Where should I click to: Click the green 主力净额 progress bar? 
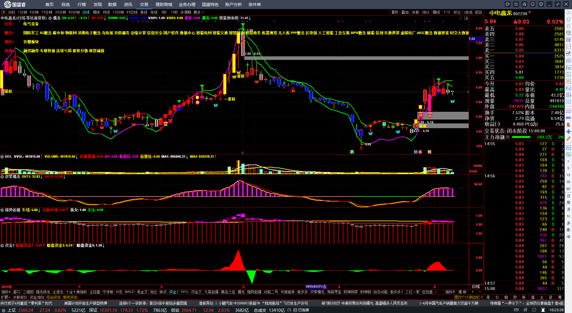[x=521, y=137]
